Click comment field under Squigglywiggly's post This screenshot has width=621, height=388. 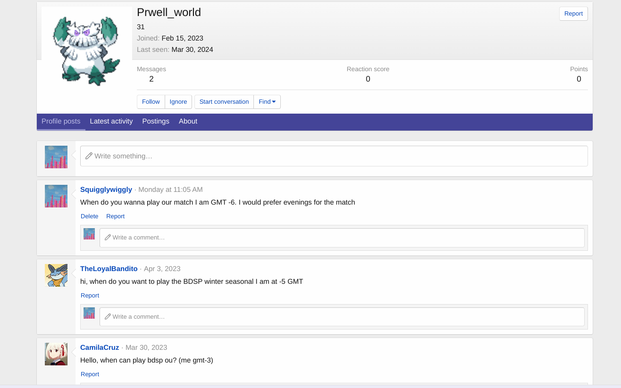pos(342,238)
